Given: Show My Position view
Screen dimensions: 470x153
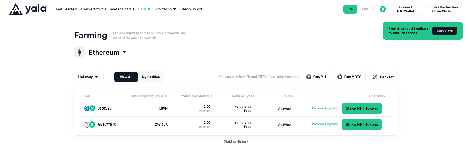Looking at the screenshot, I should coord(151,77).
